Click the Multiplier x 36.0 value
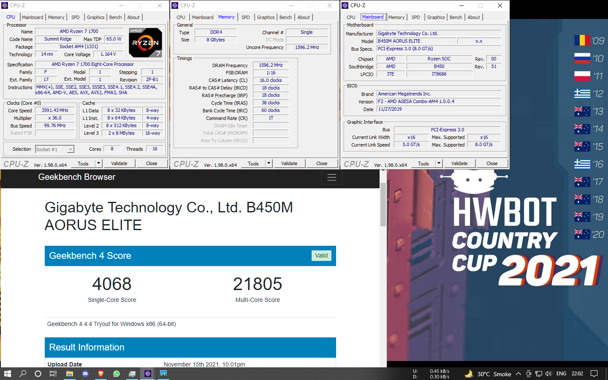This screenshot has width=608, height=380. coord(55,118)
